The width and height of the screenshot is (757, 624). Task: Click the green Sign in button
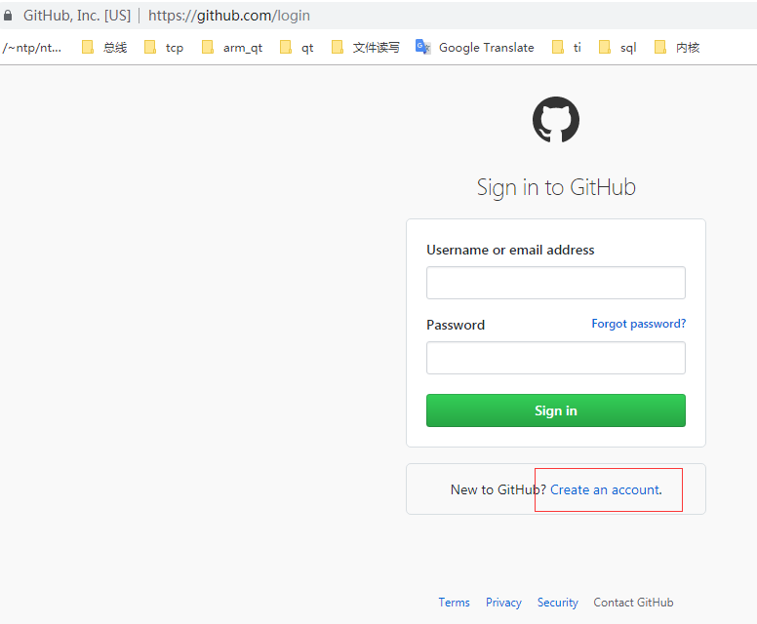pyautogui.click(x=556, y=410)
